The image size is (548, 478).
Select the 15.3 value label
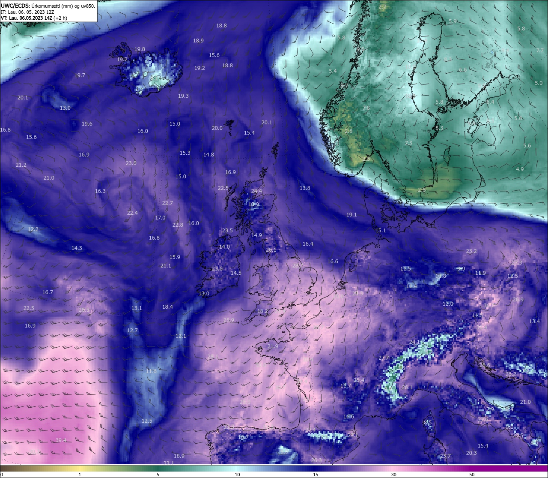(x=185, y=153)
